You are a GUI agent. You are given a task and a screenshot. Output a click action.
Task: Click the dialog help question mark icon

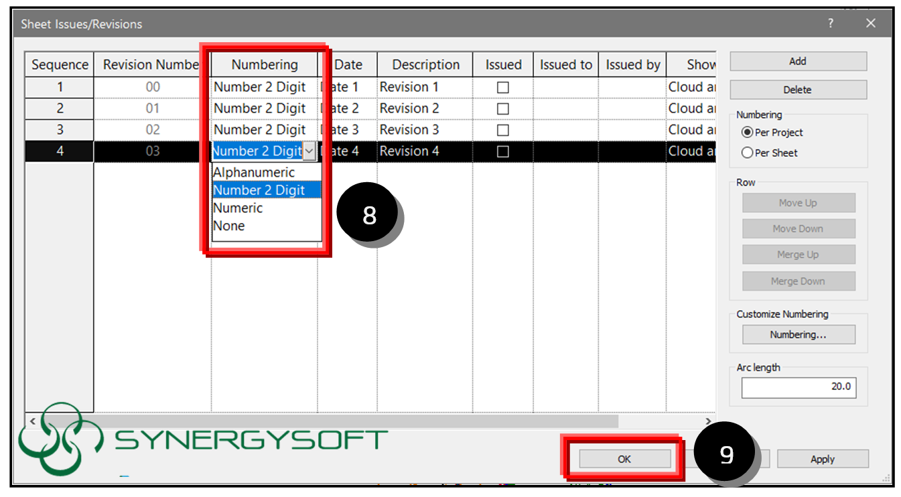coord(831,23)
